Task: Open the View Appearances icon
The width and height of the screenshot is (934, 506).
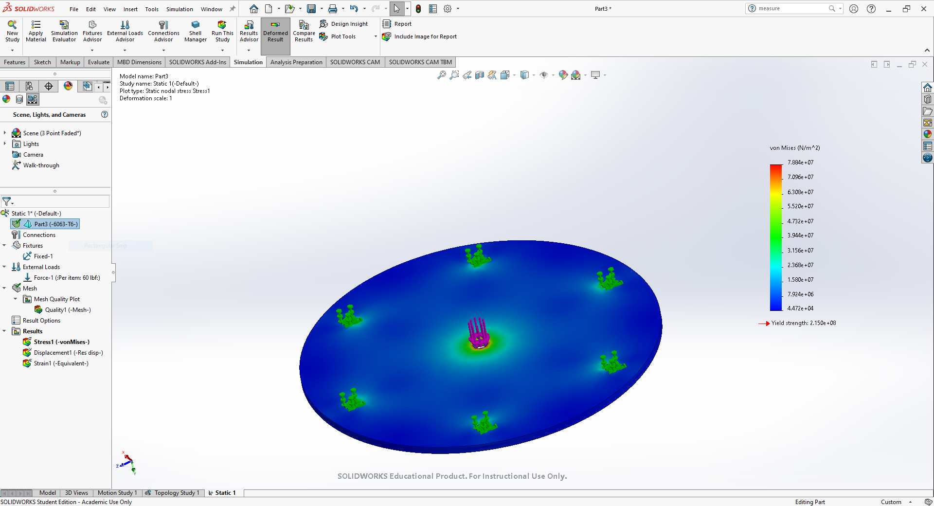Action: click(6, 99)
